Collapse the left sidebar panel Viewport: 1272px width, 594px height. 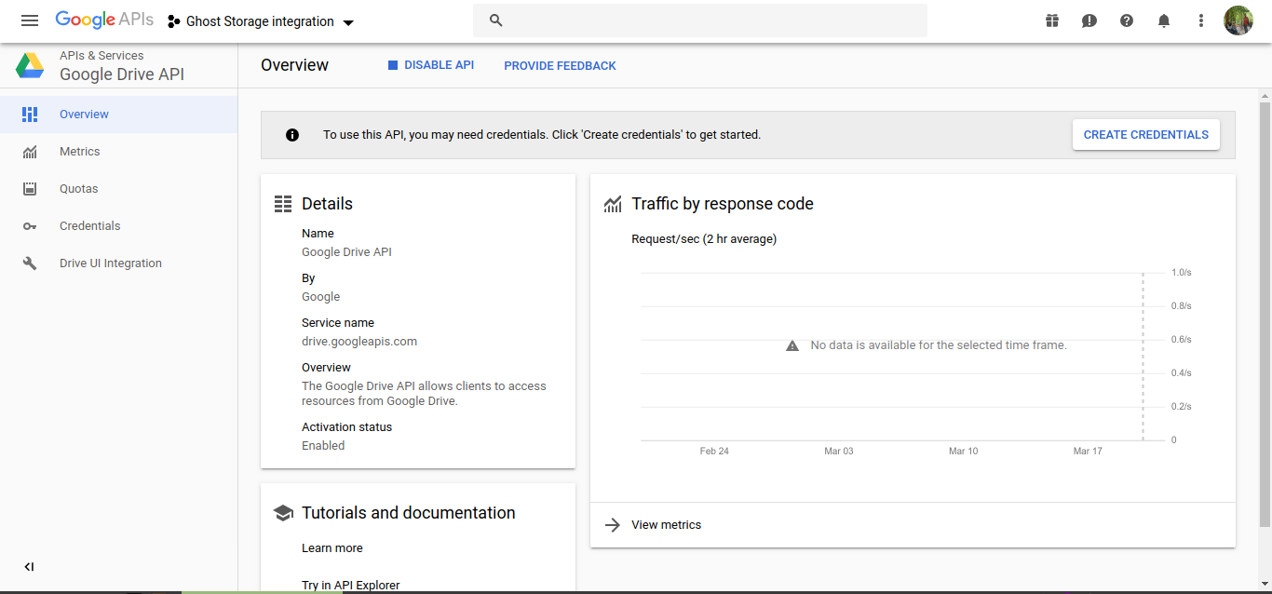(29, 566)
